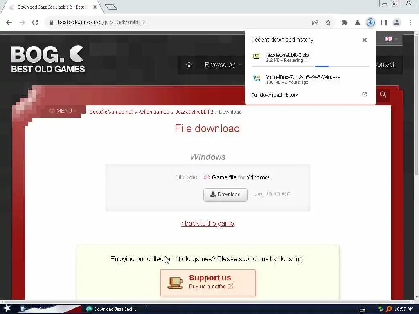
Task: Click the browser forward arrow
Action: coord(22,22)
